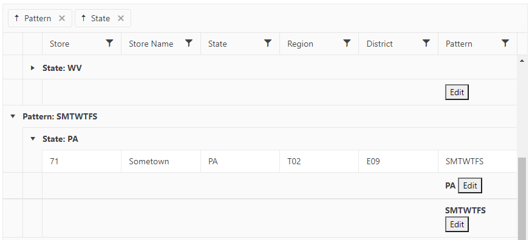Image resolution: width=532 pixels, height=240 pixels.
Task: Sort by the Region column header
Action: [300, 44]
